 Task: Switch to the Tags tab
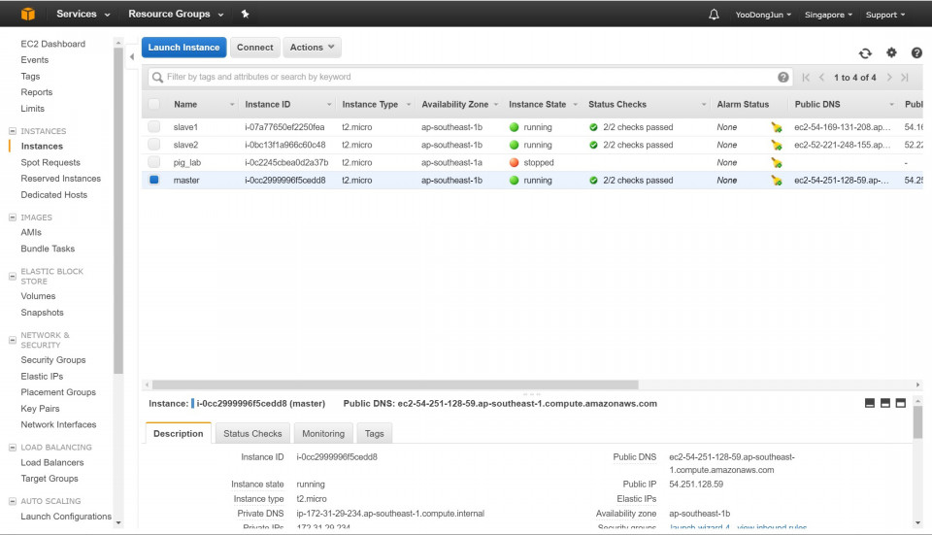tap(375, 433)
